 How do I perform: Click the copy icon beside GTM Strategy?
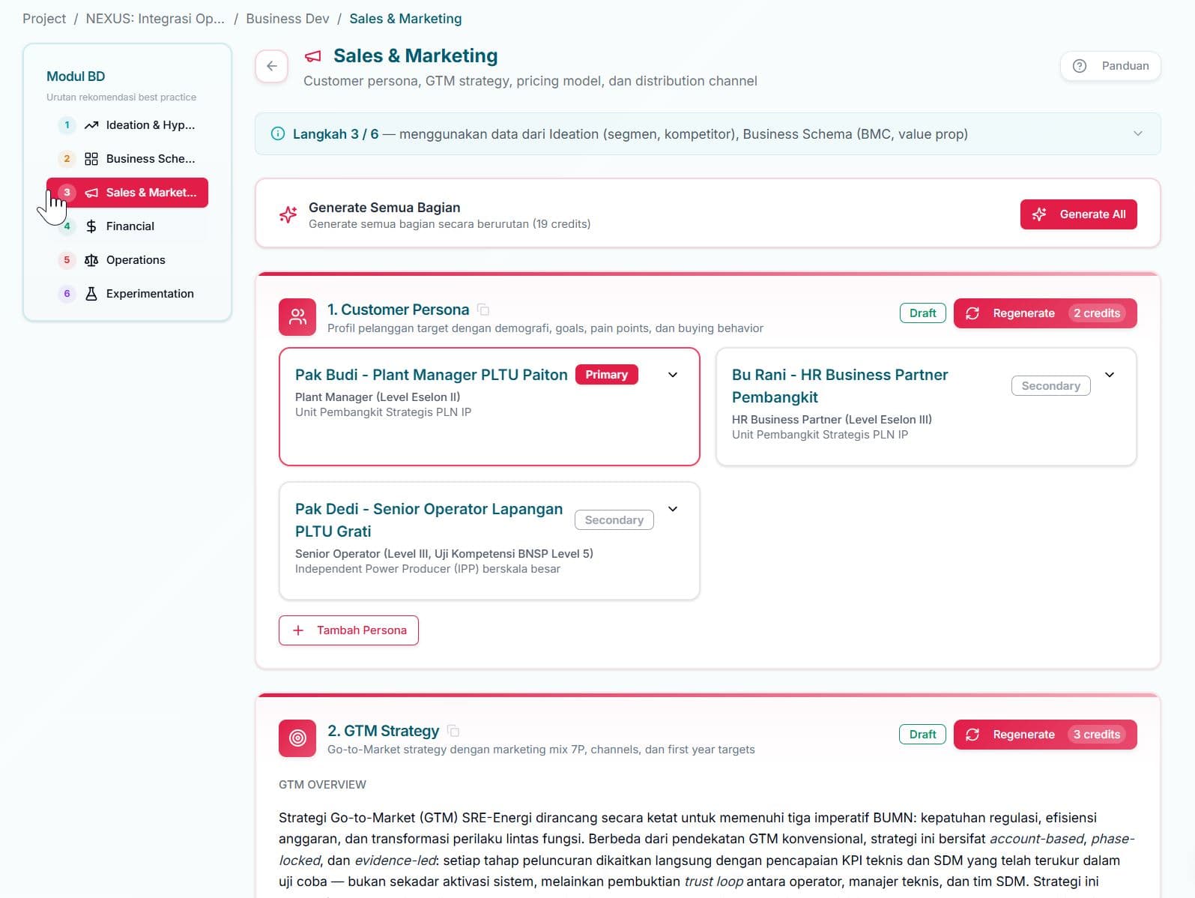pos(453,731)
